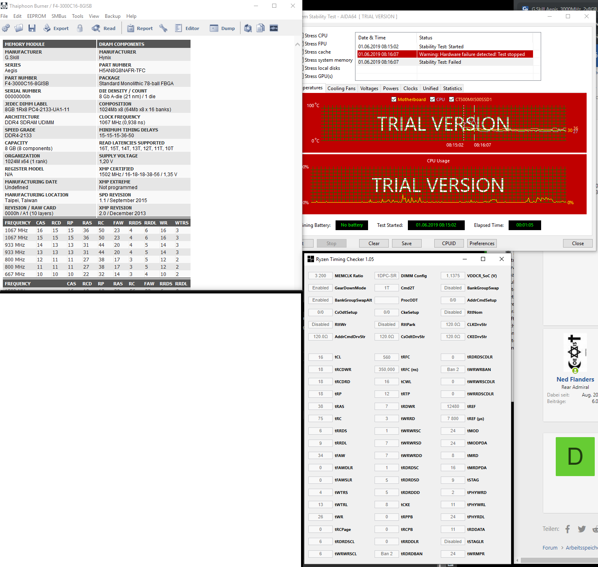Click the tCL value field showing 16
The image size is (598, 567).
tap(321, 357)
